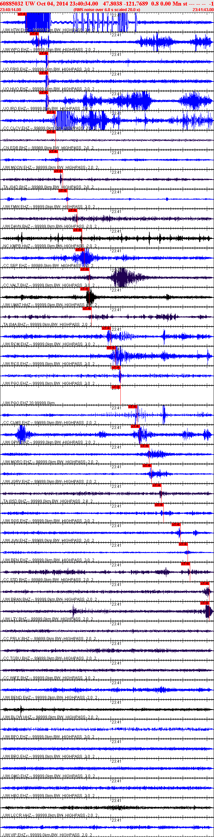The height and width of the screenshot is (837, 214).
Task: Click the red pick flag on UW.HTW trace
Action: 22,14
